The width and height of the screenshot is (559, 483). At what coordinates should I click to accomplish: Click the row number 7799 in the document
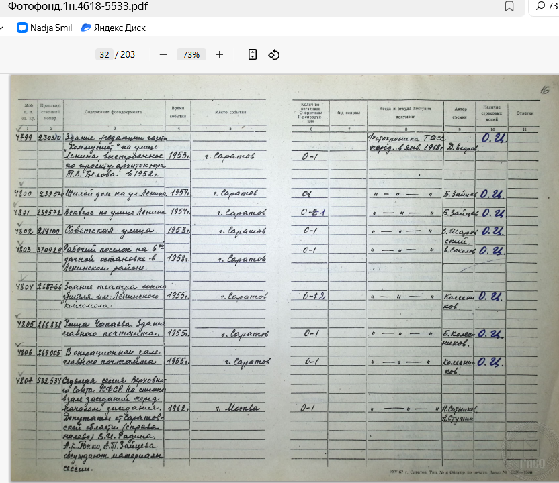(x=24, y=138)
